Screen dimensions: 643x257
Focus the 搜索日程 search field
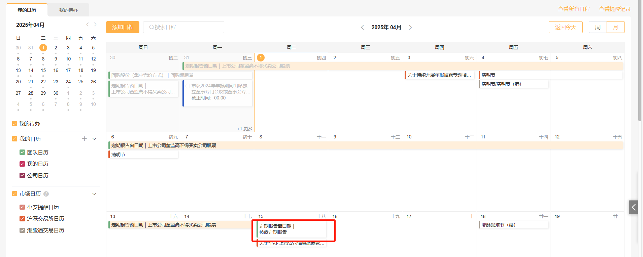pyautogui.click(x=183, y=27)
